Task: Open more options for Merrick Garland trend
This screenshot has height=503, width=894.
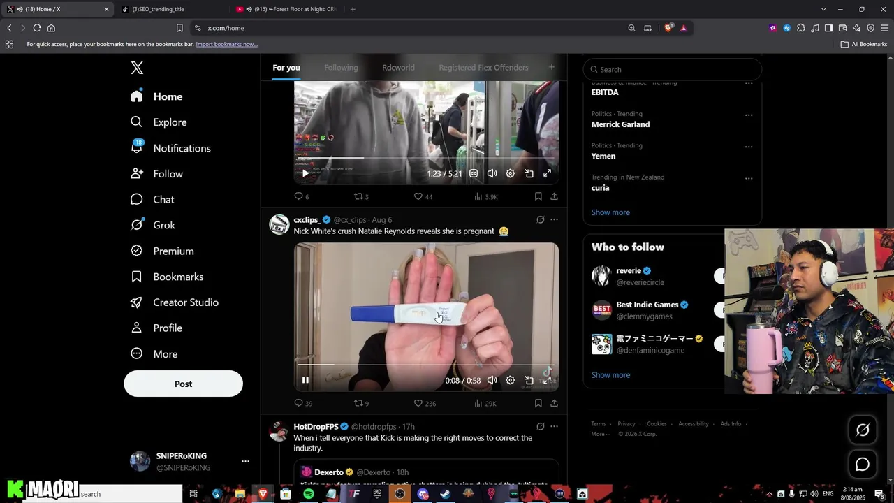Action: tap(749, 115)
